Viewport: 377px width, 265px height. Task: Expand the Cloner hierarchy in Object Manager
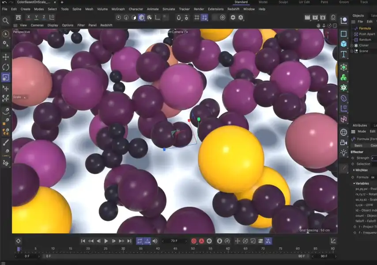351,45
